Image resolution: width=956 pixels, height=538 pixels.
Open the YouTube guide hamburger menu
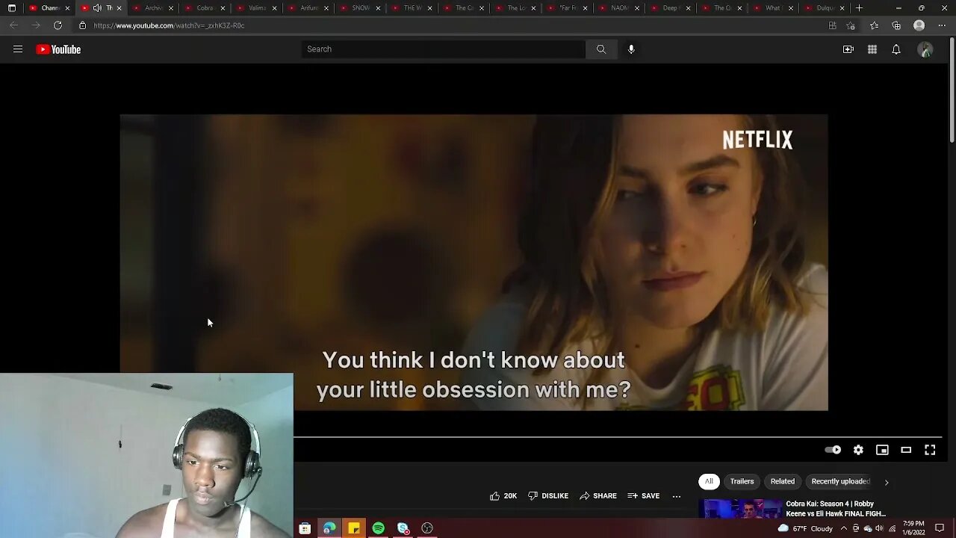tap(18, 49)
